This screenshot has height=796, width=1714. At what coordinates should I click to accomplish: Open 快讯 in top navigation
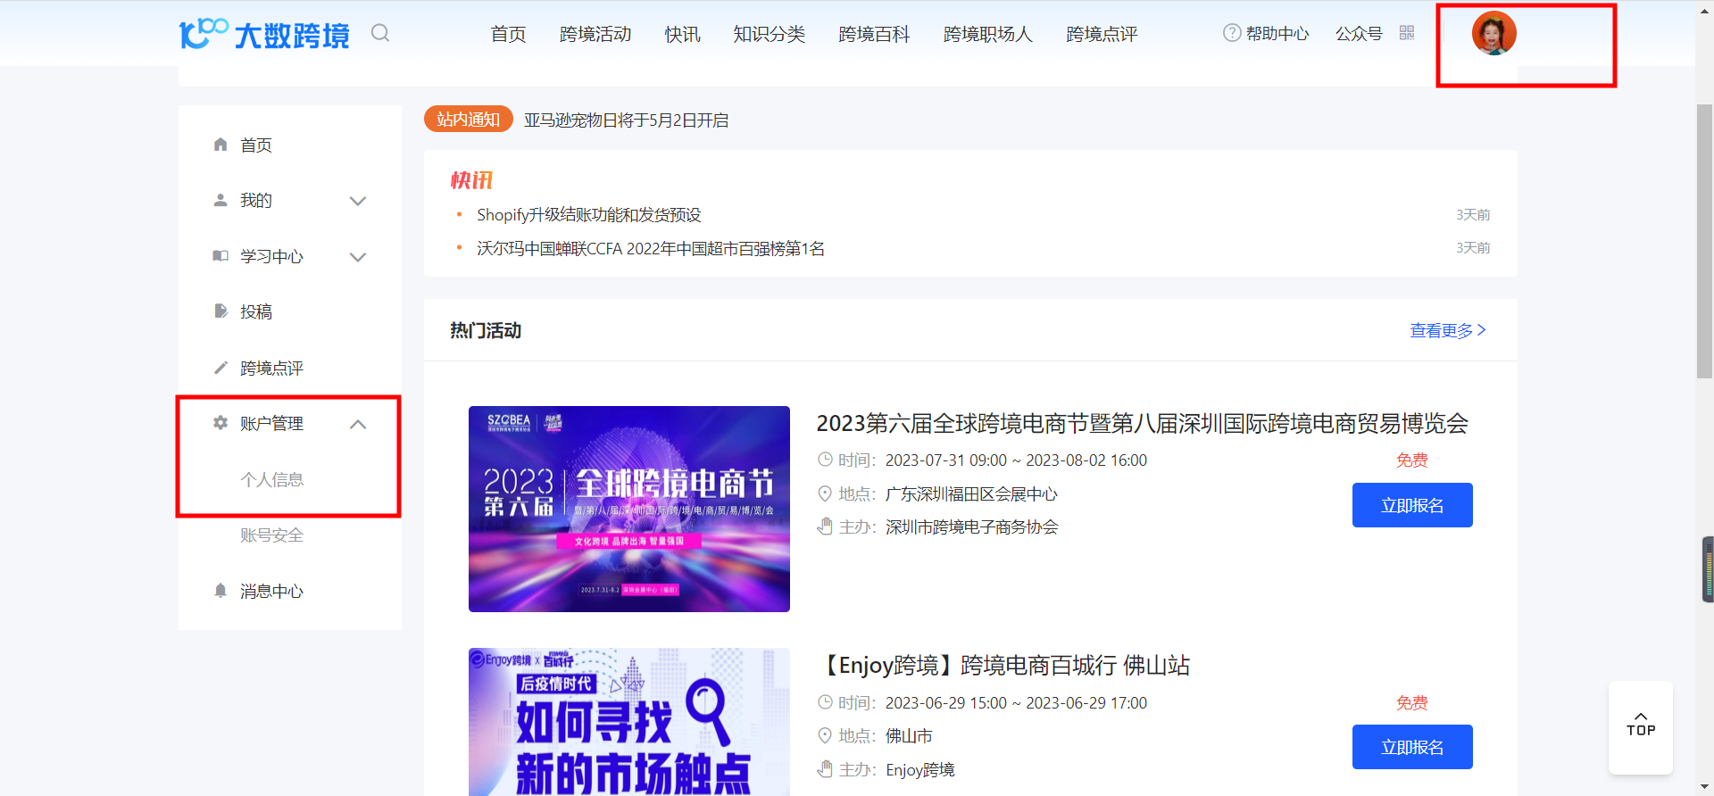click(682, 34)
